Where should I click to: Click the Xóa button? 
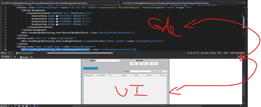coord(153,64)
